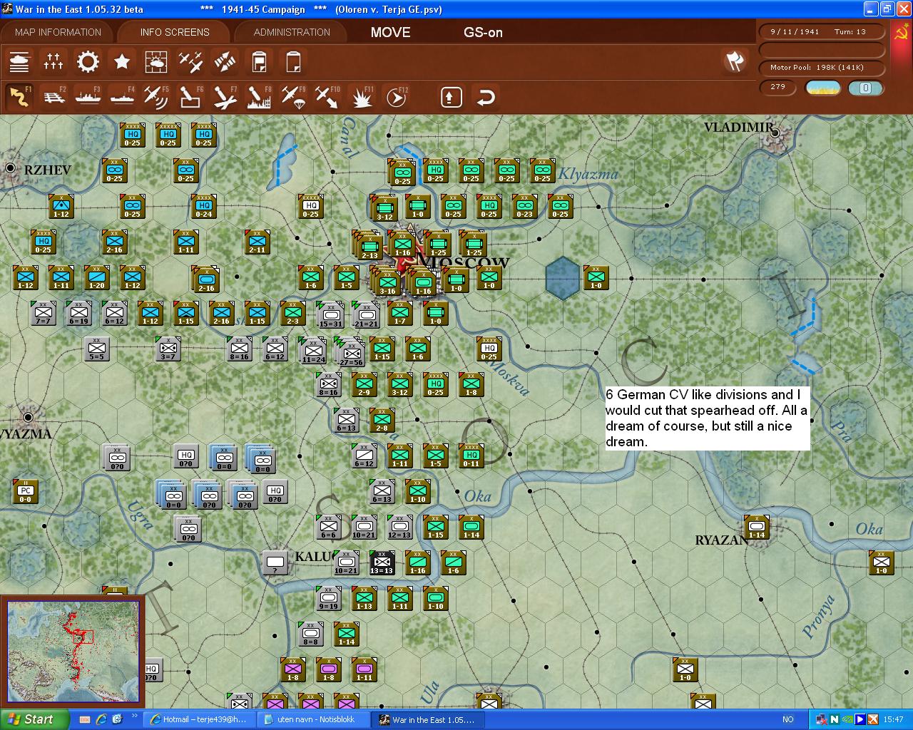
Task: Click the GS-on status label
Action: 483,32
